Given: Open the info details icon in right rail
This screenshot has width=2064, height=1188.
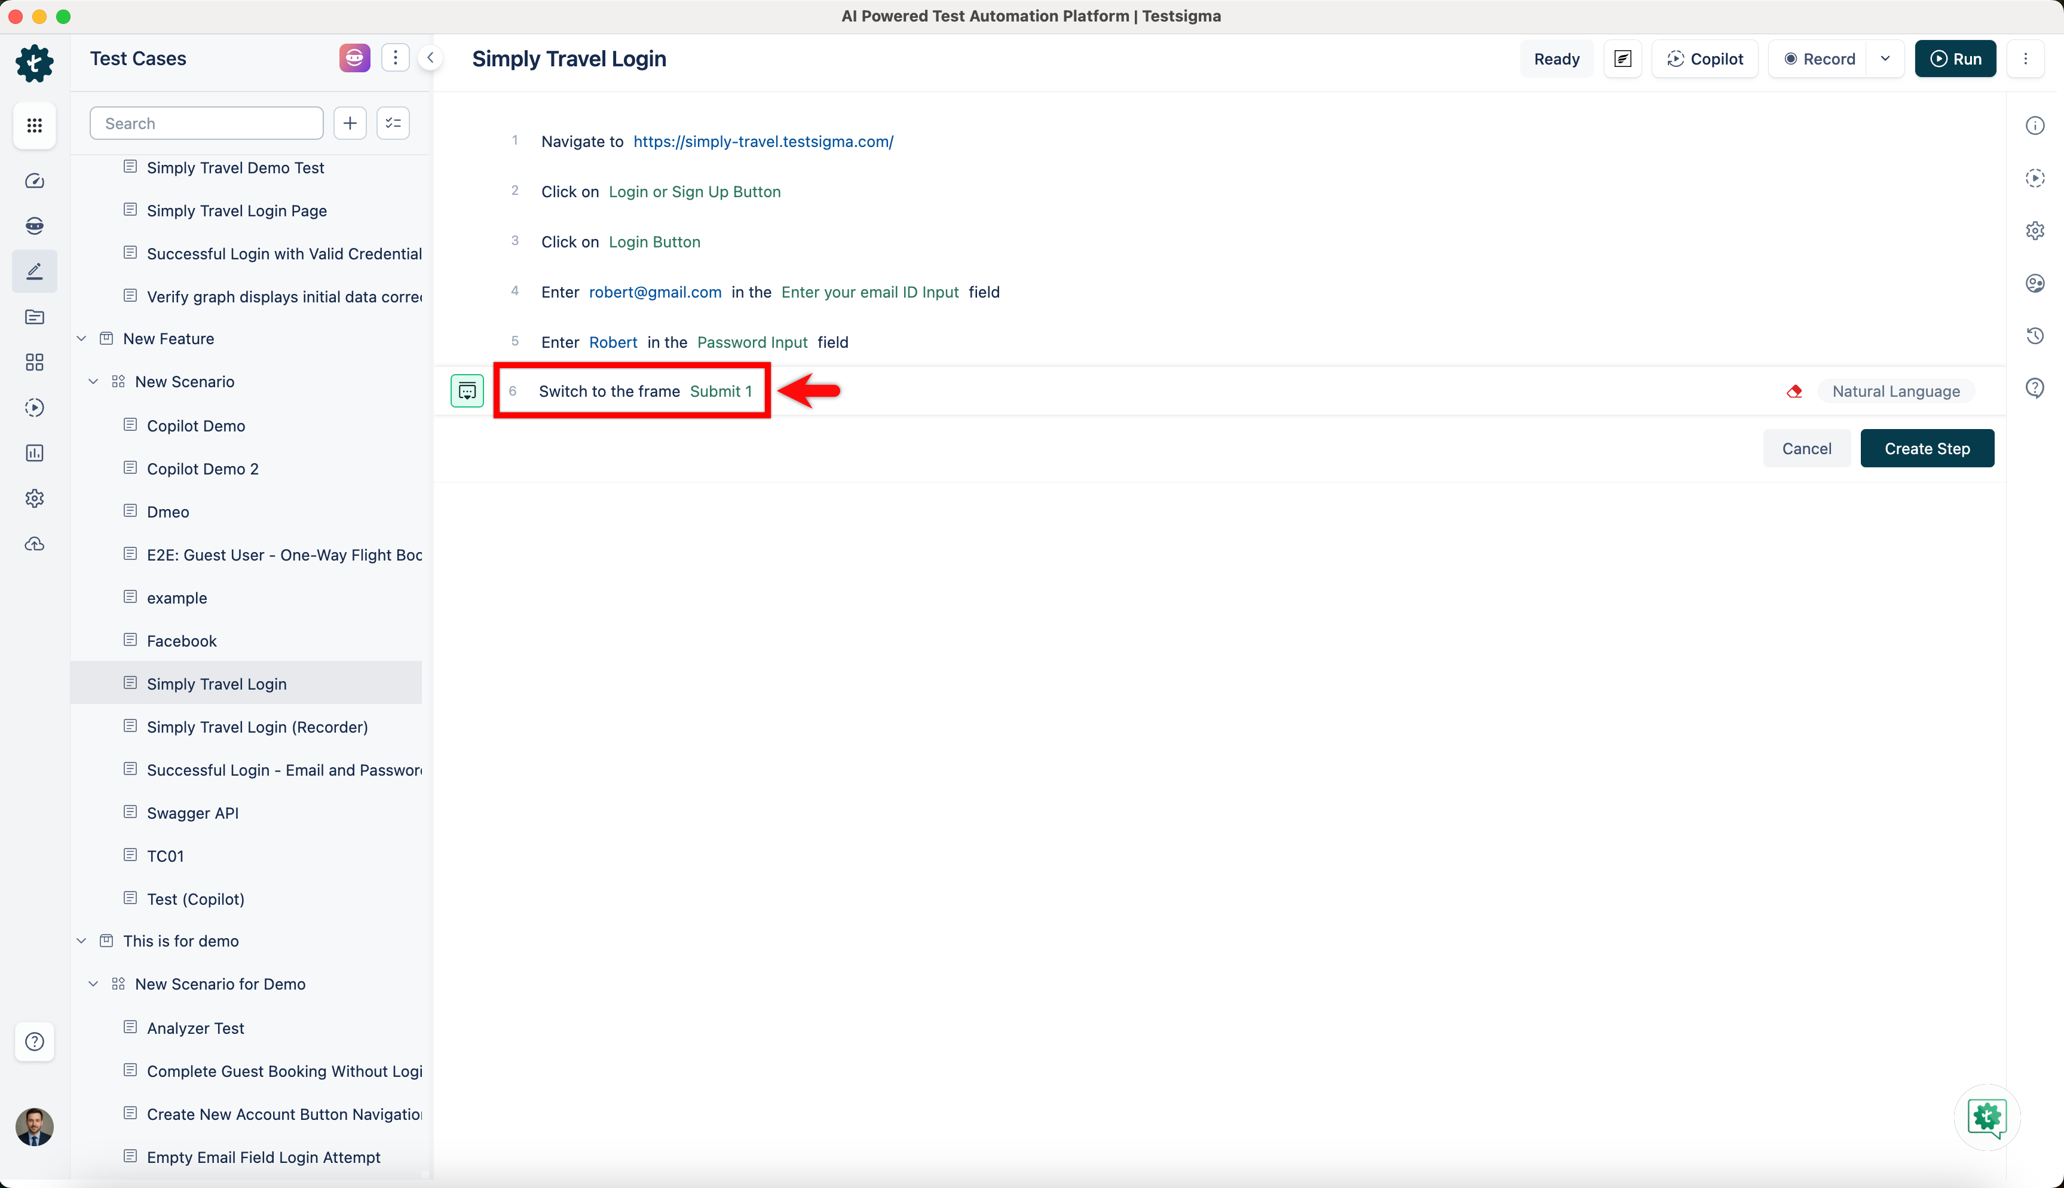Looking at the screenshot, I should 2035,125.
